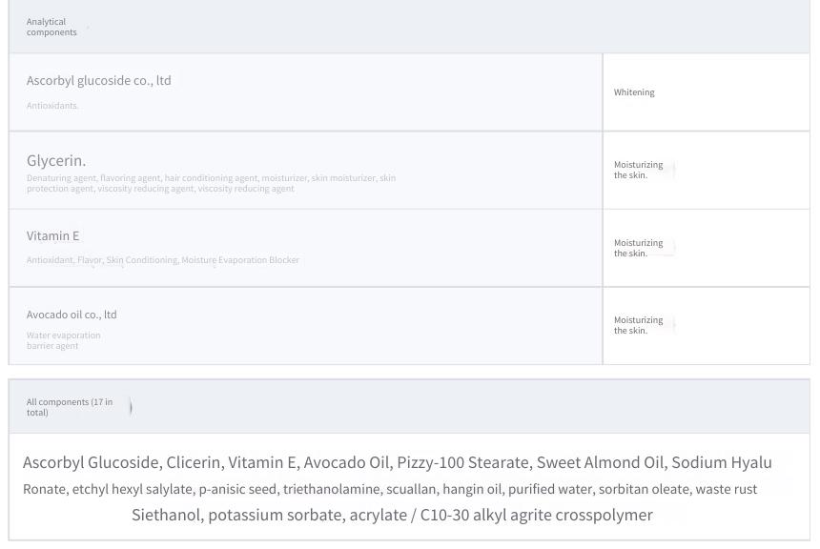The height and width of the screenshot is (549, 820).
Task: Open the Vitamin E ingredient entry
Action: coord(52,235)
